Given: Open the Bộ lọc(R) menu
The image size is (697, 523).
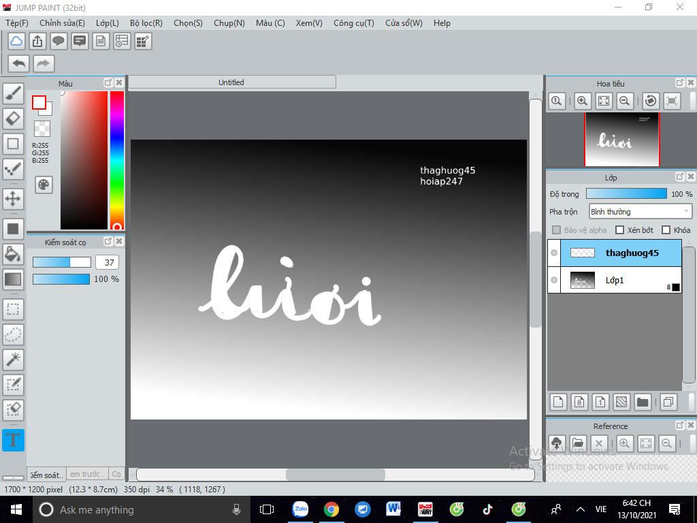Looking at the screenshot, I should [146, 23].
